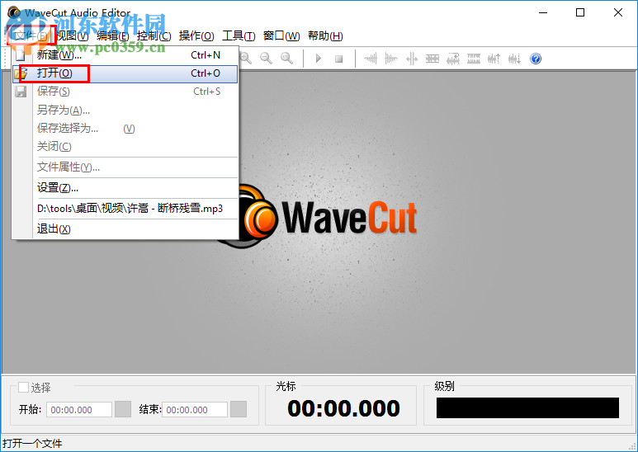Click the increase volume icon with up arrow
The width and height of the screenshot is (638, 452).
494,59
